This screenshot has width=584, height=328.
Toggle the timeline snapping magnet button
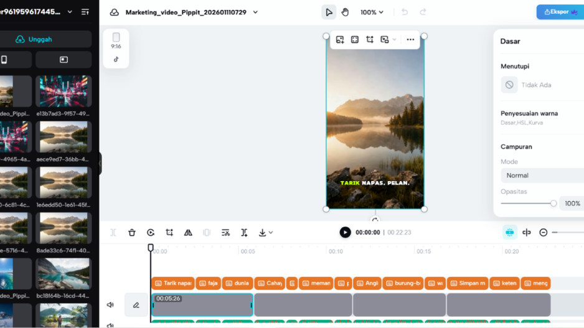click(509, 233)
